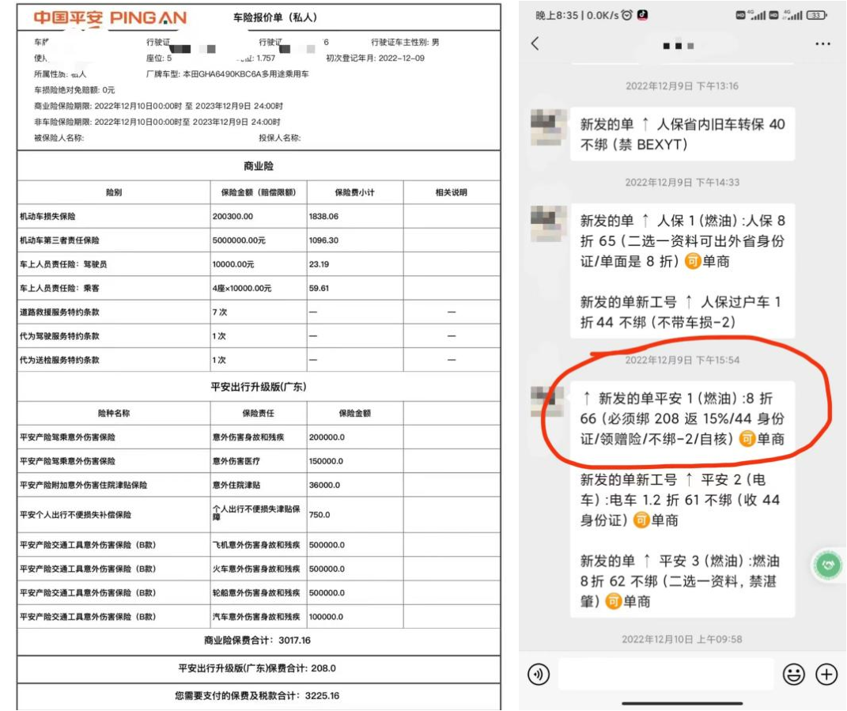Viewport: 847px width, 711px height.
Task: Tap the 人保省内旧车转保 40 message bubble
Action: point(683,134)
